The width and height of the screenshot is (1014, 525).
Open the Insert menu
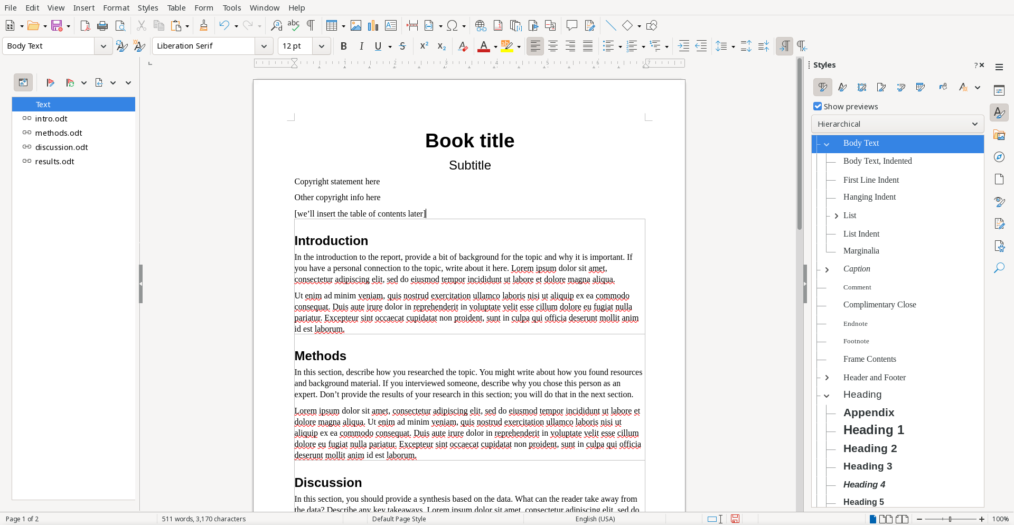coord(84,7)
